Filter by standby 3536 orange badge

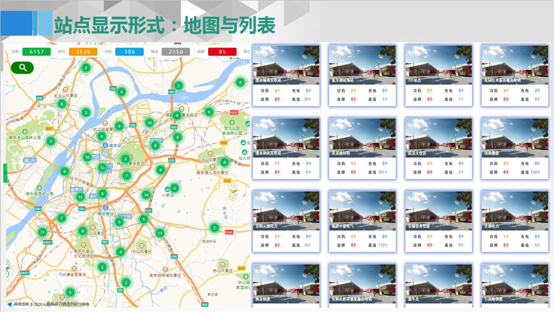tap(83, 52)
